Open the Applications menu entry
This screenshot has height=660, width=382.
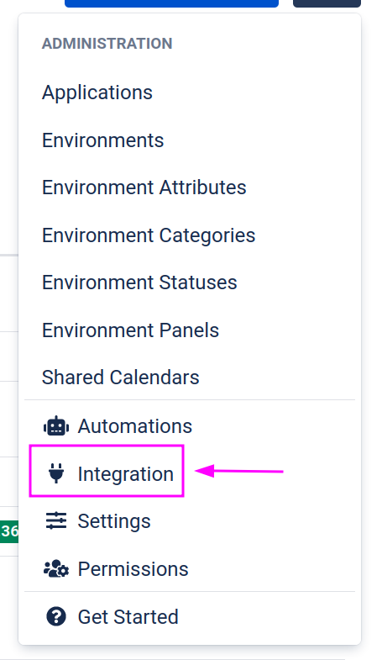(97, 92)
